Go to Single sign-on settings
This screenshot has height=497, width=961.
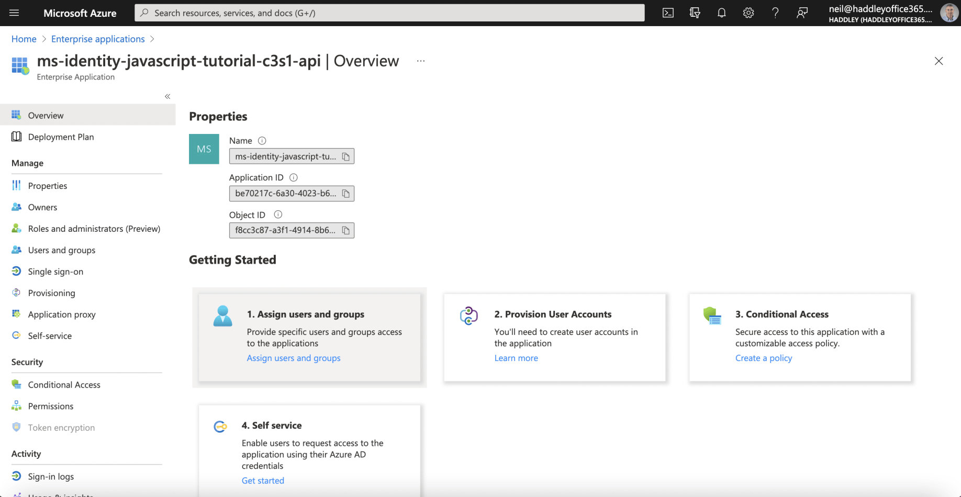55,272
